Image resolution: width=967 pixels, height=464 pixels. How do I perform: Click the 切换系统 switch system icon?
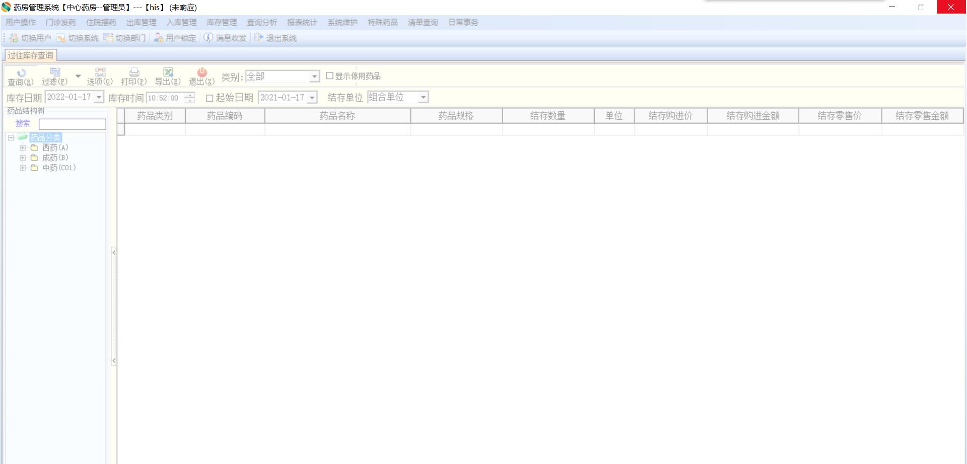tap(61, 38)
